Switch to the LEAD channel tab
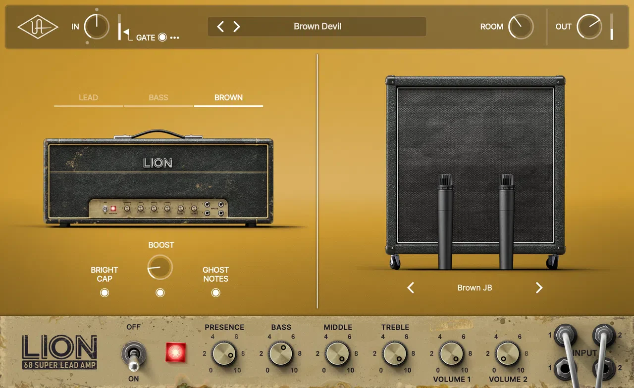 [88, 97]
